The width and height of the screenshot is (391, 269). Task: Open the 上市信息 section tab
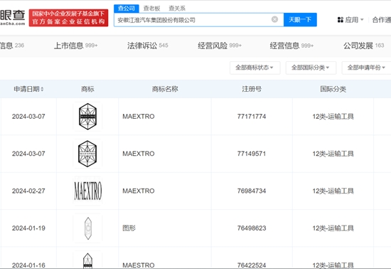tap(75, 46)
